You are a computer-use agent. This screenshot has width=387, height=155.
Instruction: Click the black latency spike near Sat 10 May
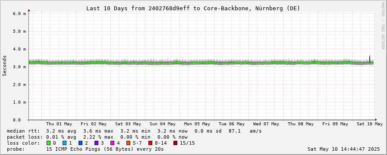369,59
